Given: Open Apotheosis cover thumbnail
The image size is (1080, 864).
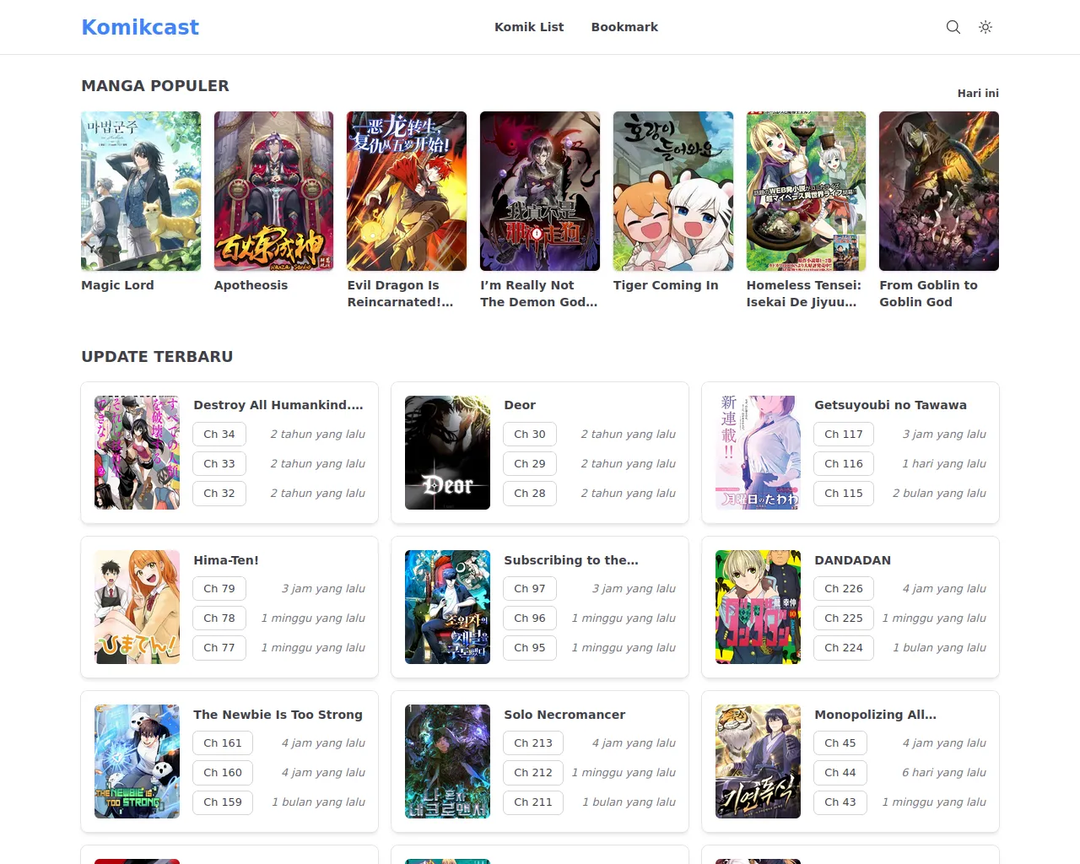Looking at the screenshot, I should pos(274,191).
